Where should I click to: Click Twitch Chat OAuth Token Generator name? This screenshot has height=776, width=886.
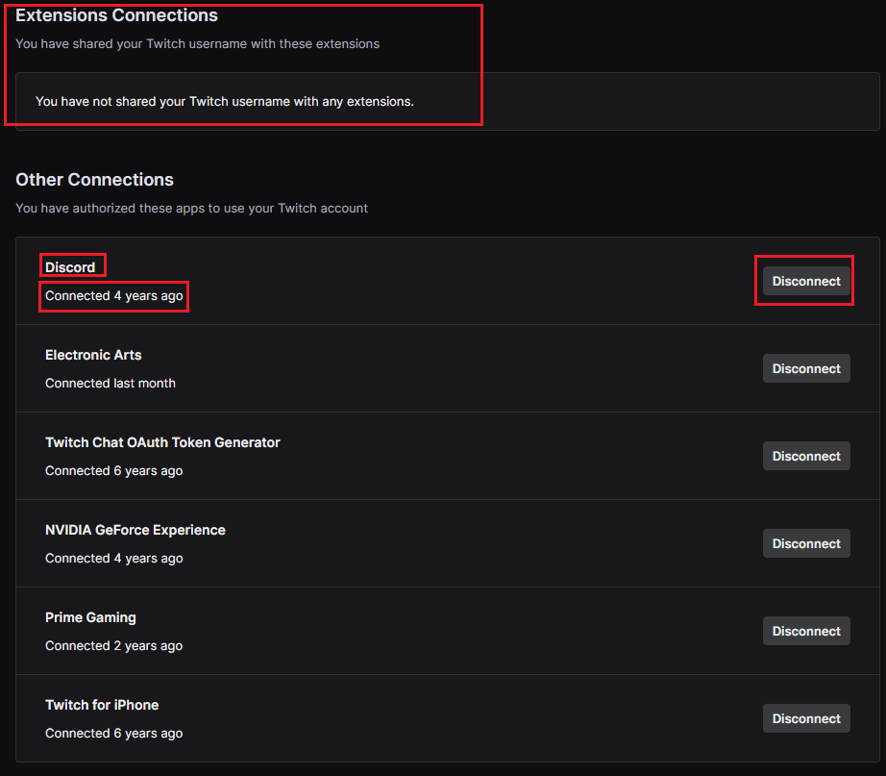162,442
